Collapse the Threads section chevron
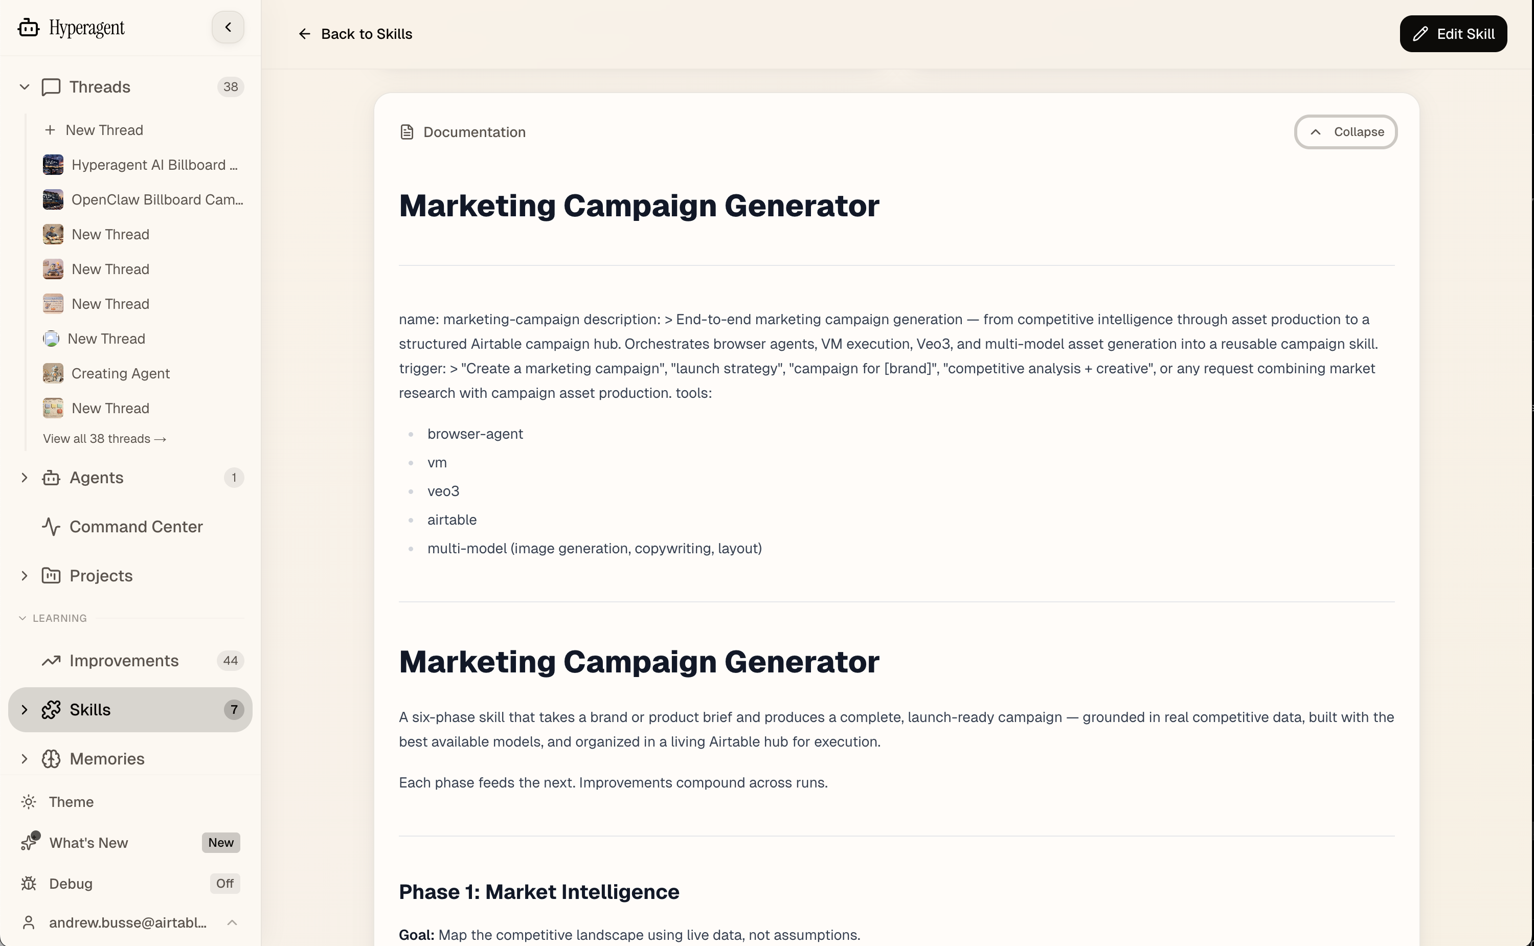This screenshot has width=1534, height=946. pyautogui.click(x=25, y=87)
